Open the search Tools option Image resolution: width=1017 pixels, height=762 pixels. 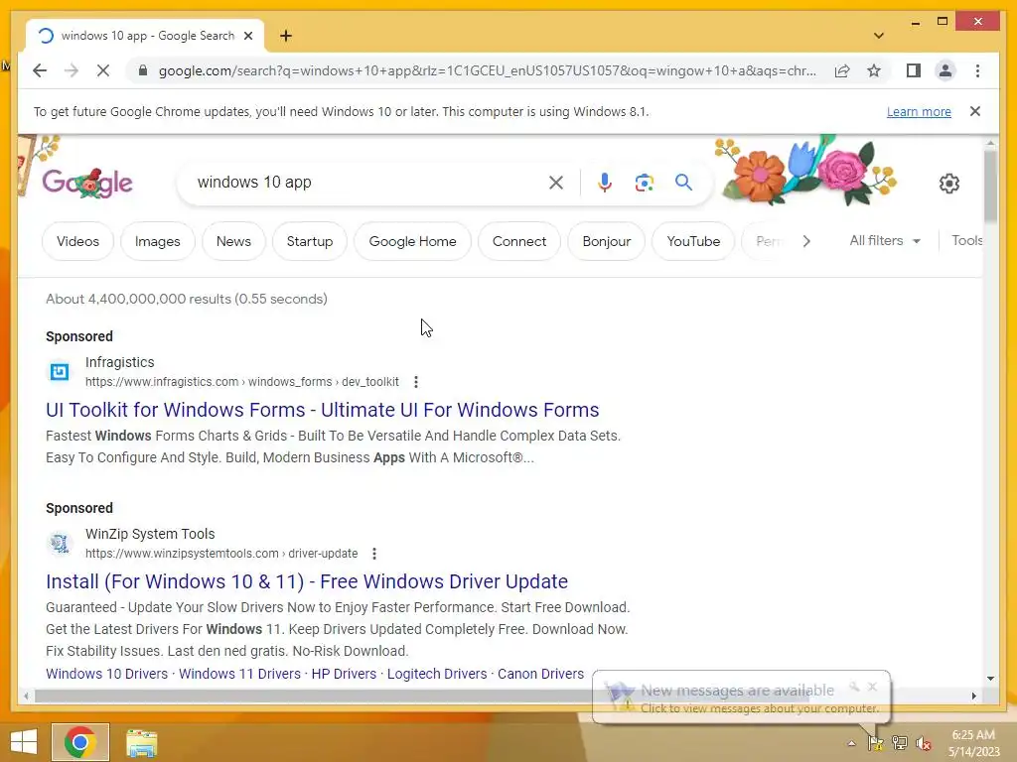coord(966,240)
